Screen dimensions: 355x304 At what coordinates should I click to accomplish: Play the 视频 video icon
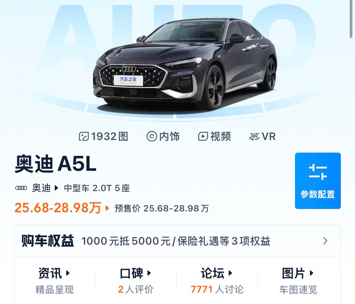[x=203, y=136]
